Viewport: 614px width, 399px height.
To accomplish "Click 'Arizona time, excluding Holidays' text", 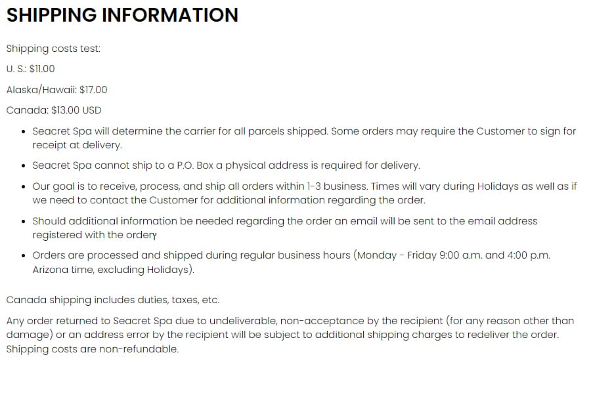I will 113,270.
